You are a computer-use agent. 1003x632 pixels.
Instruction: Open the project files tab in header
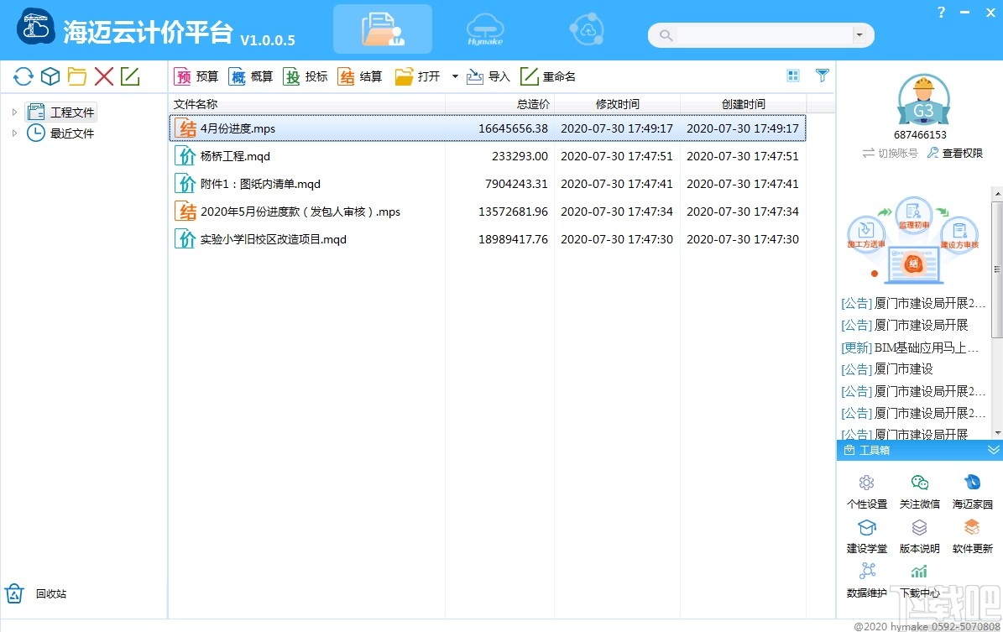383,29
